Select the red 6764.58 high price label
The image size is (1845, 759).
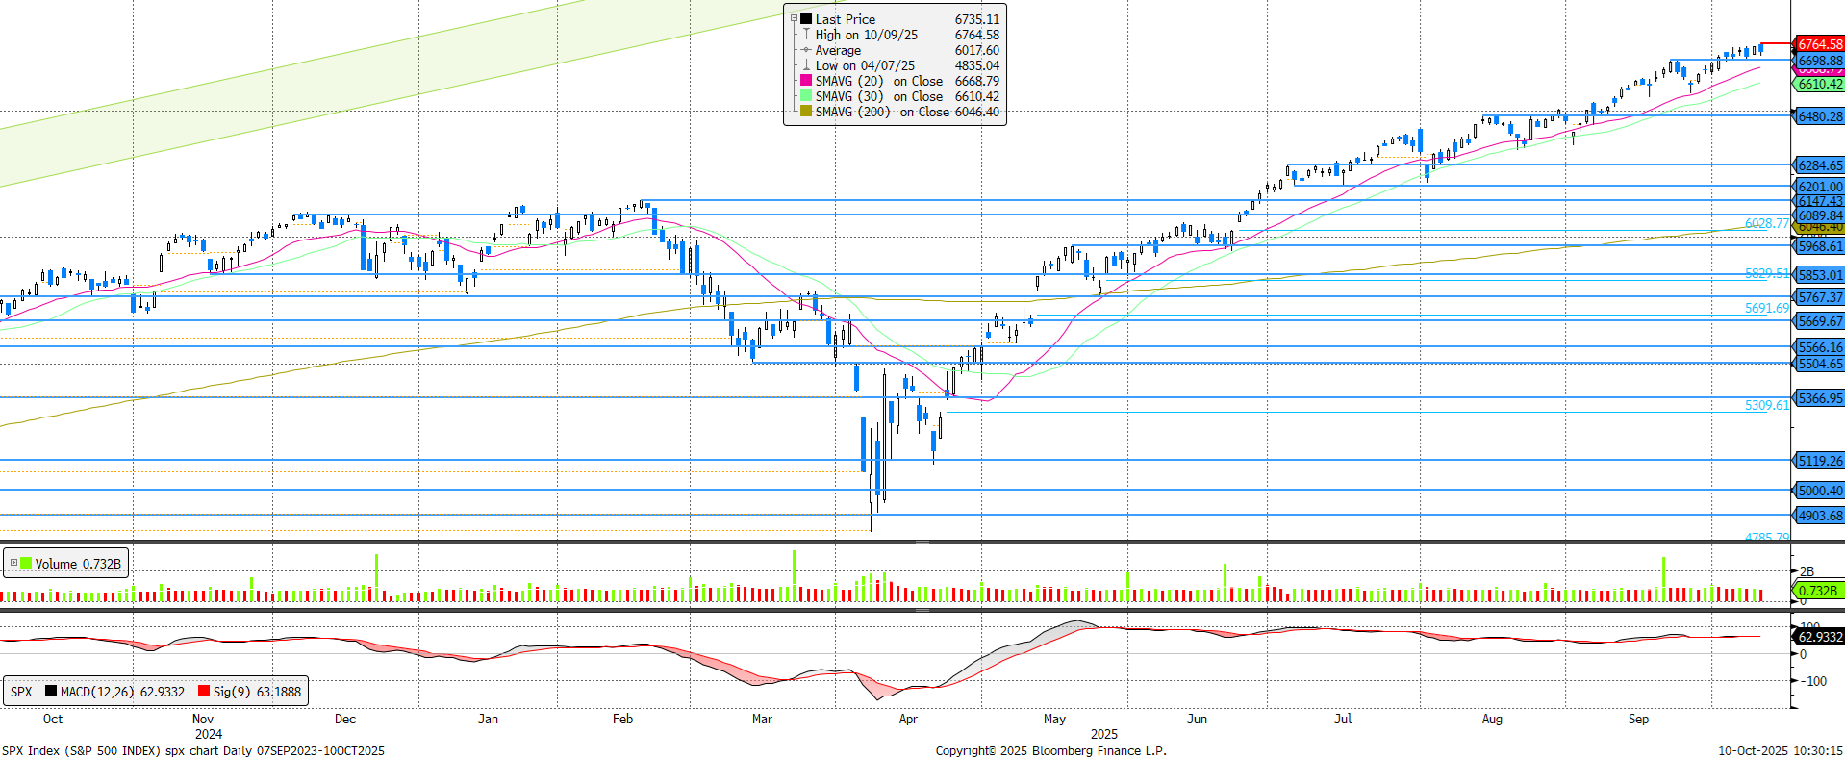tap(1819, 44)
